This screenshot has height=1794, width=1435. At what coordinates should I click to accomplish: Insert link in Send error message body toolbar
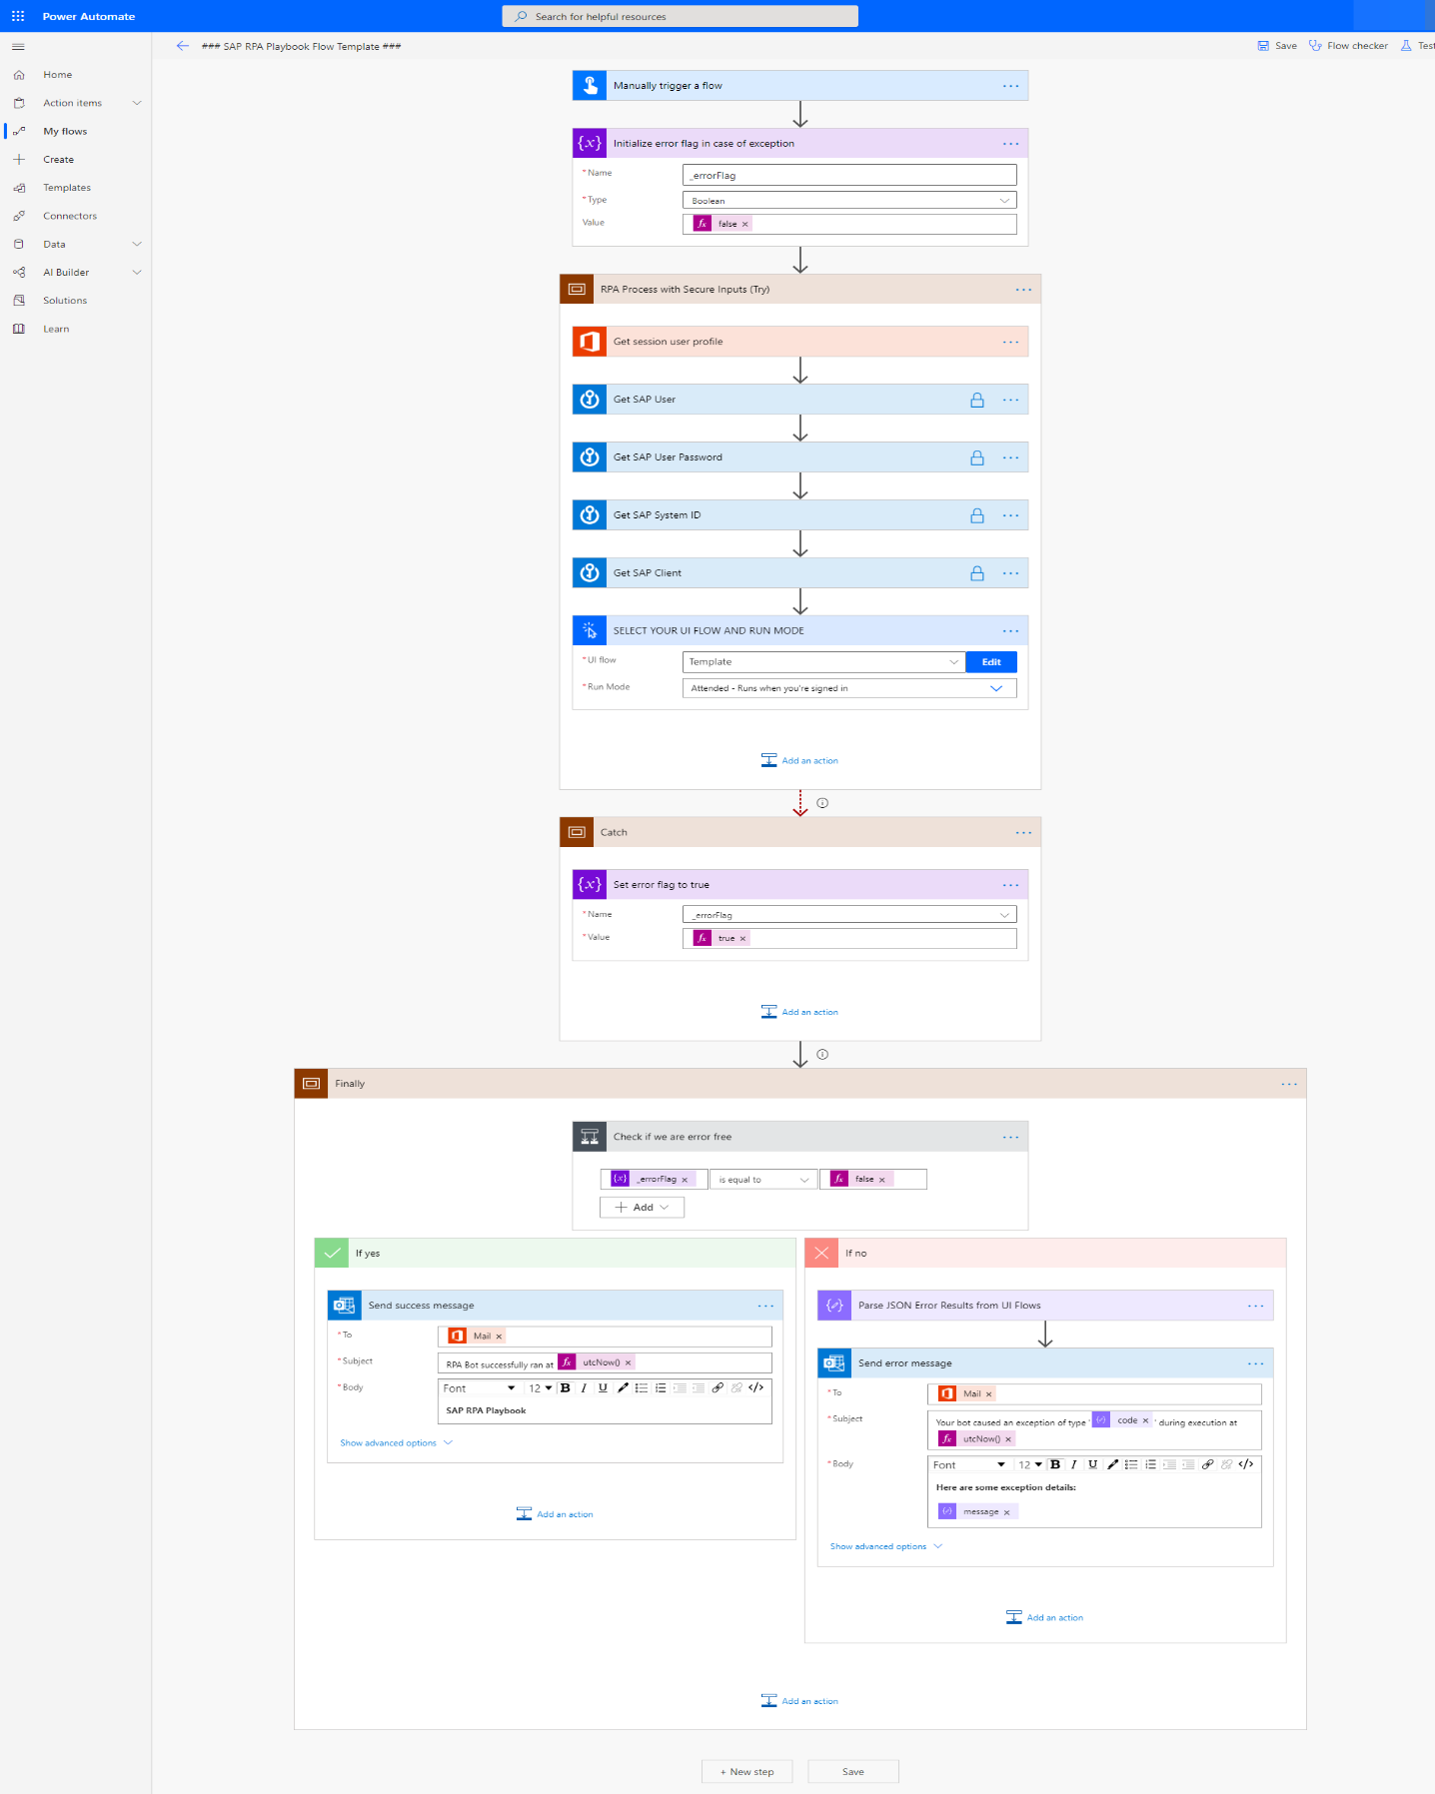(x=1208, y=1464)
